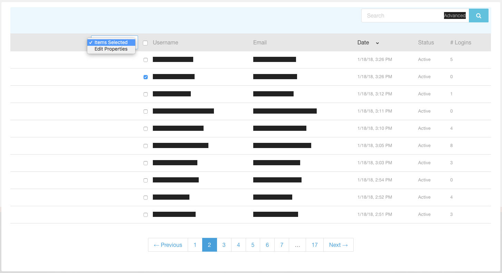The height and width of the screenshot is (273, 502).
Task: Click the Advanced search option
Action: point(455,15)
